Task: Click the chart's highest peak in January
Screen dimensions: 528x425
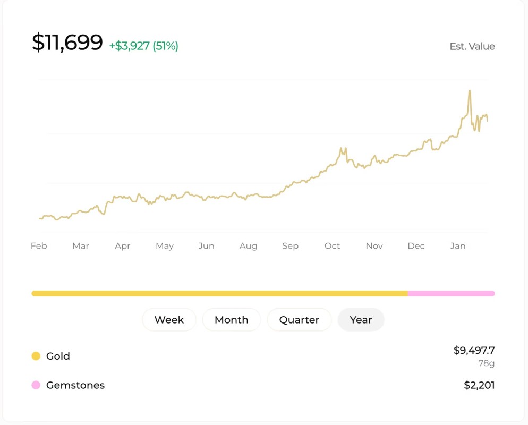Action: coord(470,91)
